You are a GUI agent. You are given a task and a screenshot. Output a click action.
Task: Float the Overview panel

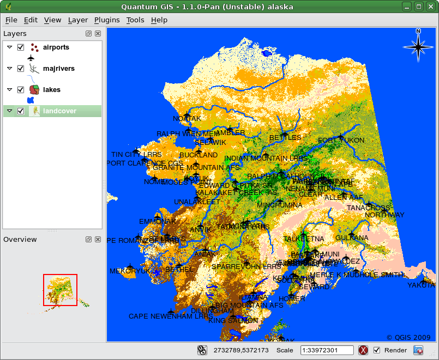pos(88,239)
